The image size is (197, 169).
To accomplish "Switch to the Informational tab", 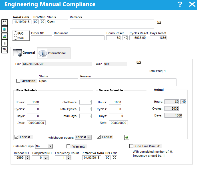I will click(54, 53).
